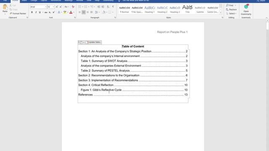Center align the text
269x151 pixels.
(84, 12)
